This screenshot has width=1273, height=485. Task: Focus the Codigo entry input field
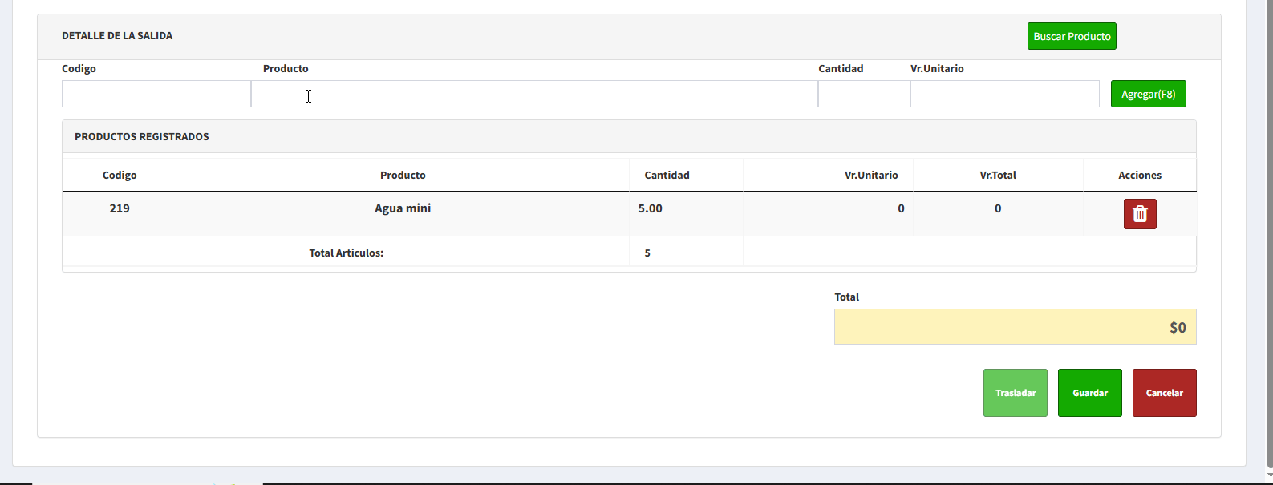156,94
